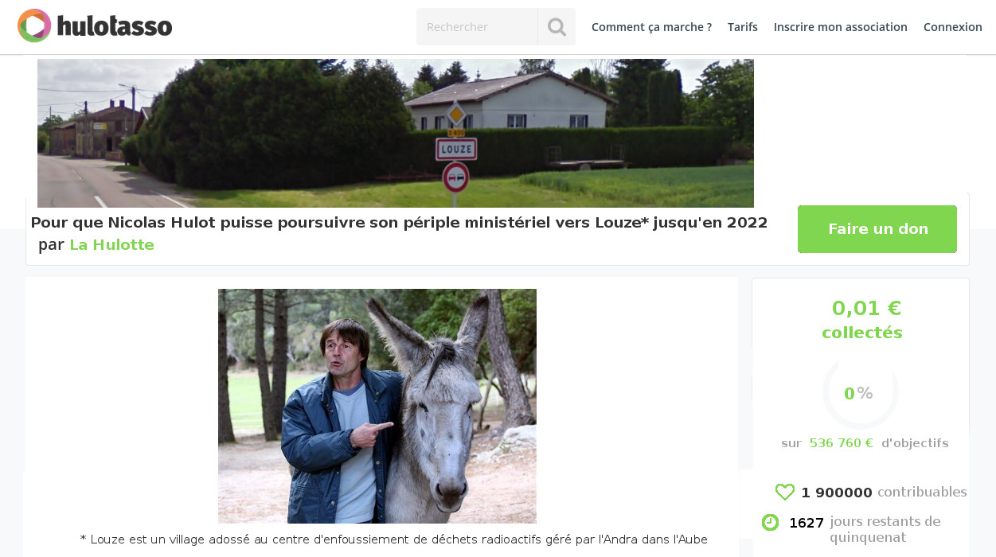Click the green clock days-remaining icon

(770, 522)
